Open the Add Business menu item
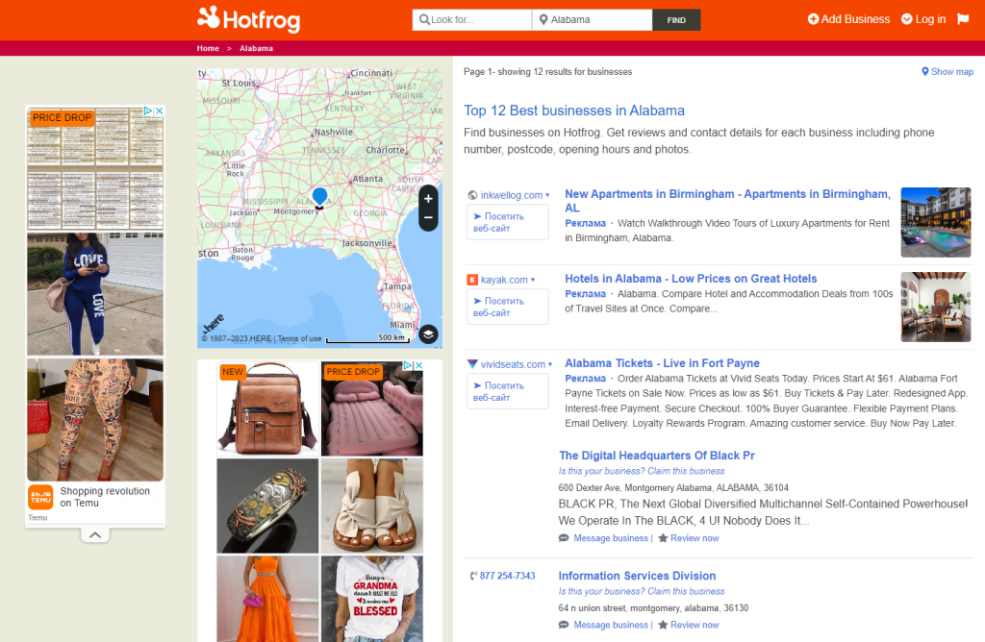 [x=848, y=19]
